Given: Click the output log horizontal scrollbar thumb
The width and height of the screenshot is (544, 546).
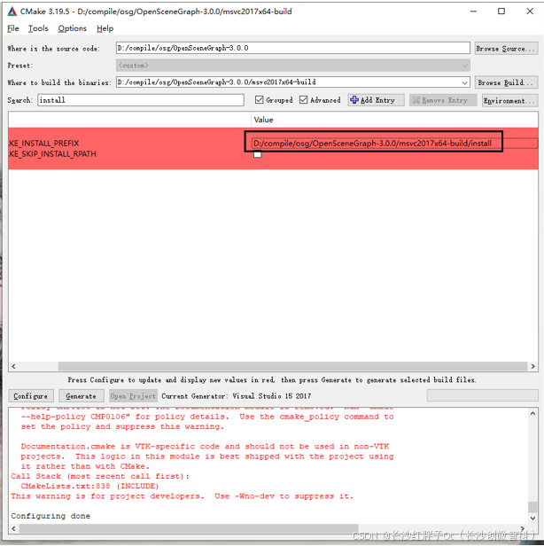Looking at the screenshot, I should (x=189, y=528).
